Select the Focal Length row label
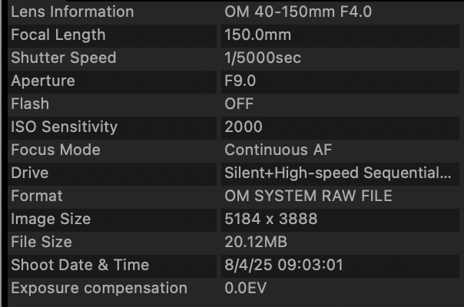 58,35
